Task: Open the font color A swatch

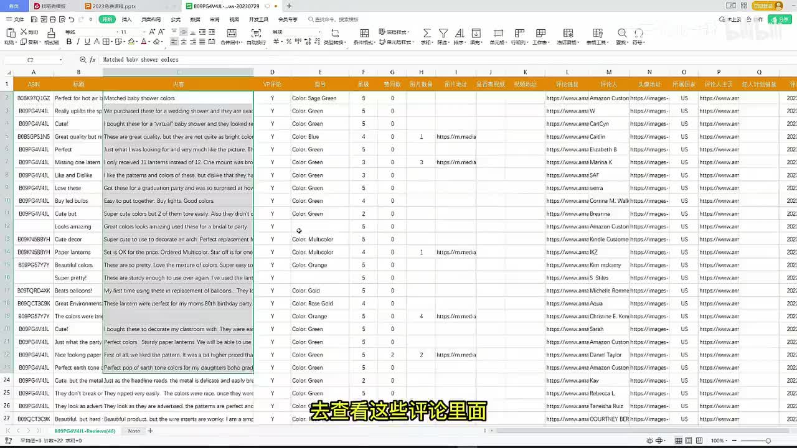Action: (x=144, y=42)
